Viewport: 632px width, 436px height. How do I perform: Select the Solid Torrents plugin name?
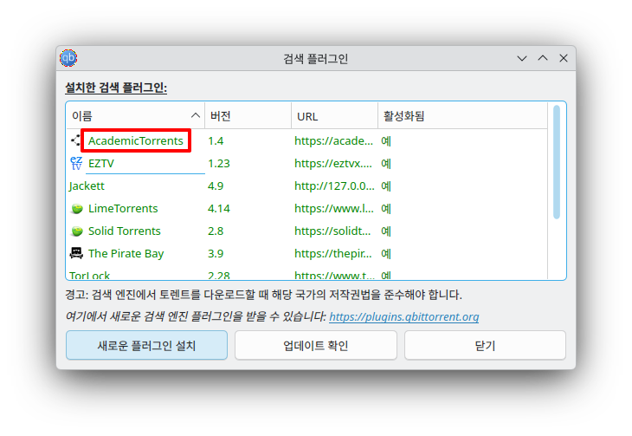(x=125, y=231)
